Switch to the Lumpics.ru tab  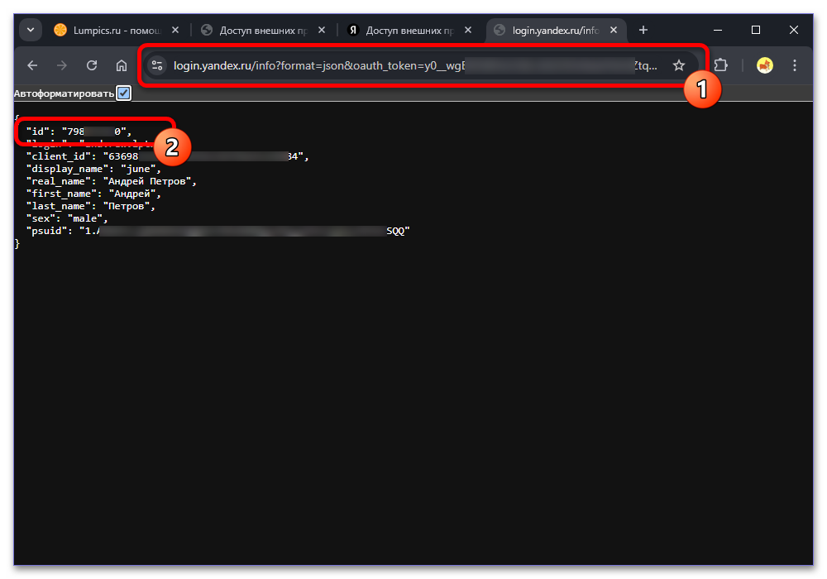click(117, 30)
